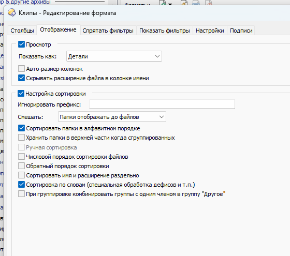Uncheck Скрывать расширение файла в колонке имени
The height and width of the screenshot is (256, 290).
click(21, 78)
